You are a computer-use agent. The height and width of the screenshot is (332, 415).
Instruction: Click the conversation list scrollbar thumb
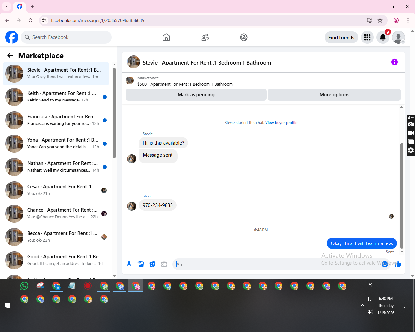[114, 113]
